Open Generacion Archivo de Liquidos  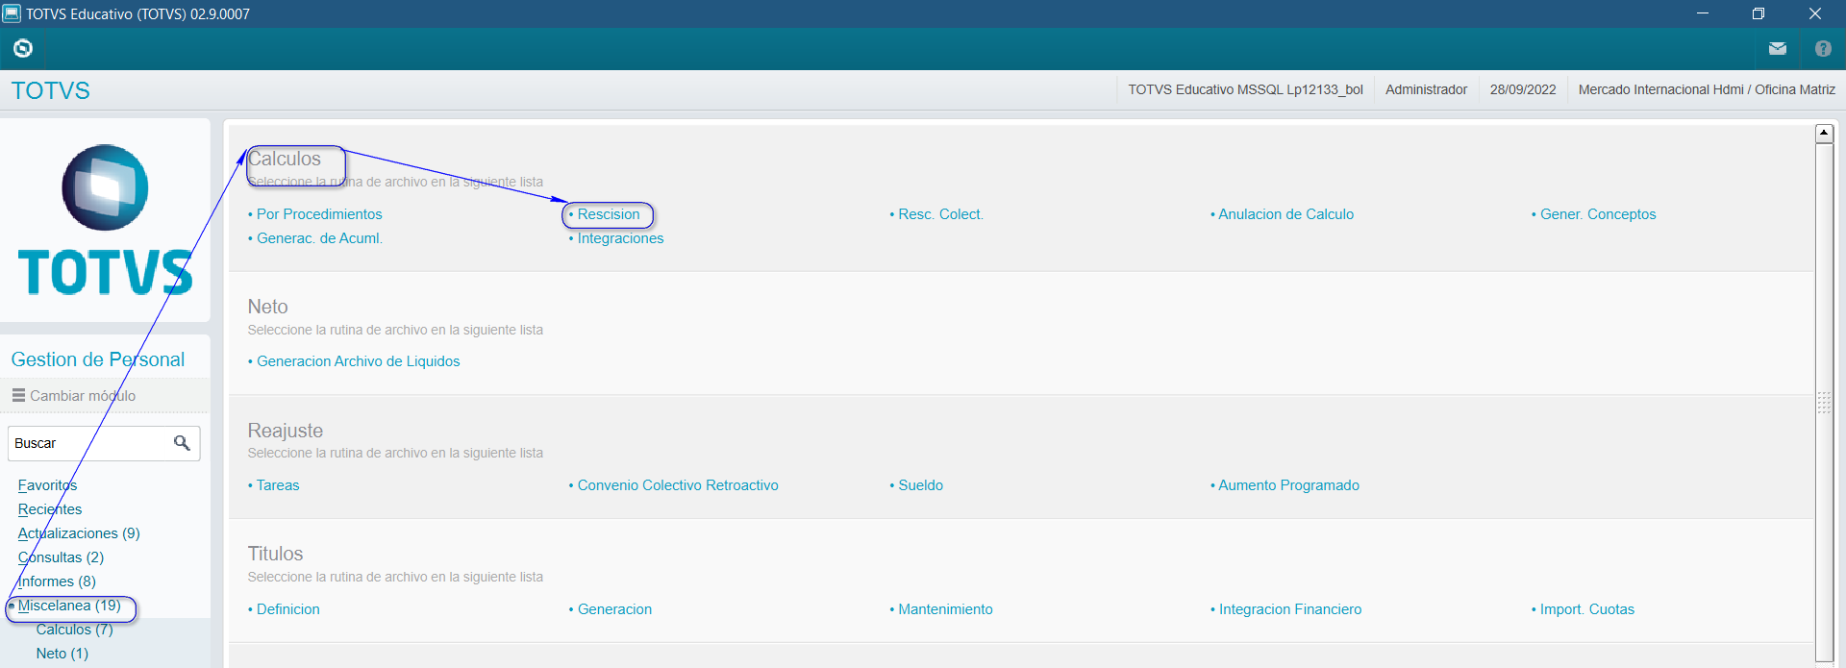coord(358,361)
